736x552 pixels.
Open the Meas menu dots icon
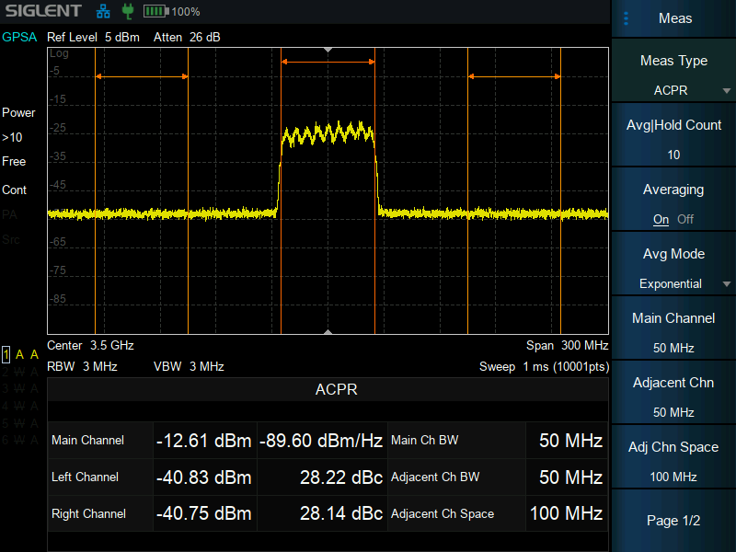[626, 18]
